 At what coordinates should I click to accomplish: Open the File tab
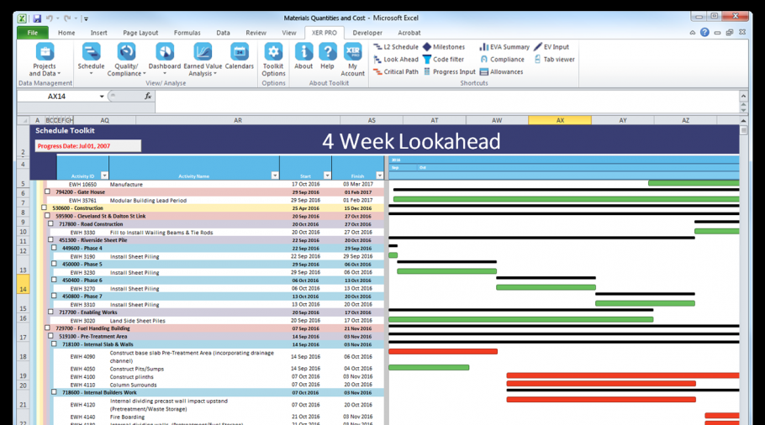point(32,33)
